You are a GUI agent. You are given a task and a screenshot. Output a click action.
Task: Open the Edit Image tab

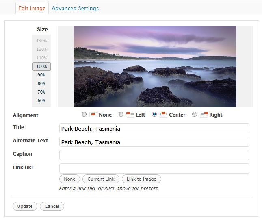point(32,8)
